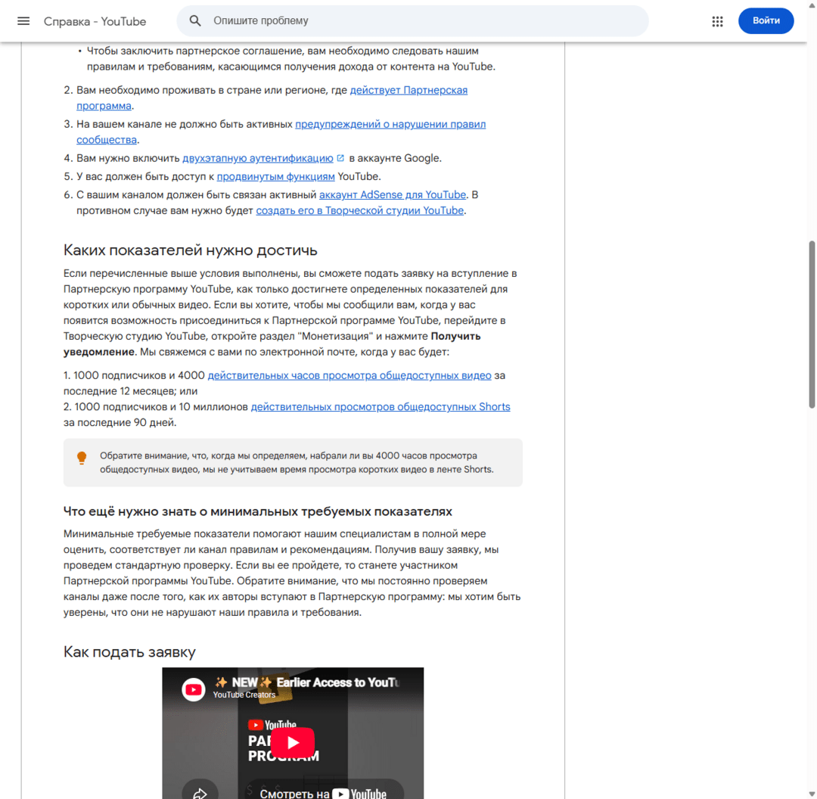Open link "двухэтапную аутентификацию"
This screenshot has width=817, height=799.
point(258,158)
